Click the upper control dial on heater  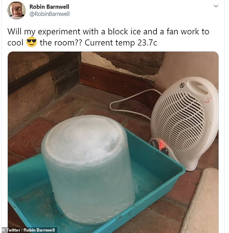pos(155,143)
